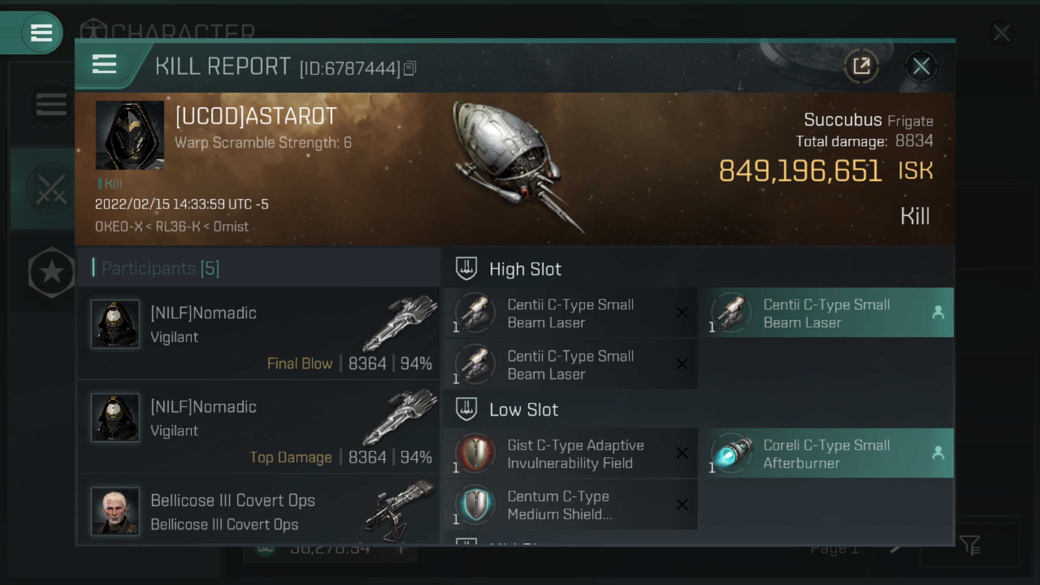This screenshot has width=1040, height=585.
Task: Select Nomadic's Top Damage participant entry
Action: point(258,427)
